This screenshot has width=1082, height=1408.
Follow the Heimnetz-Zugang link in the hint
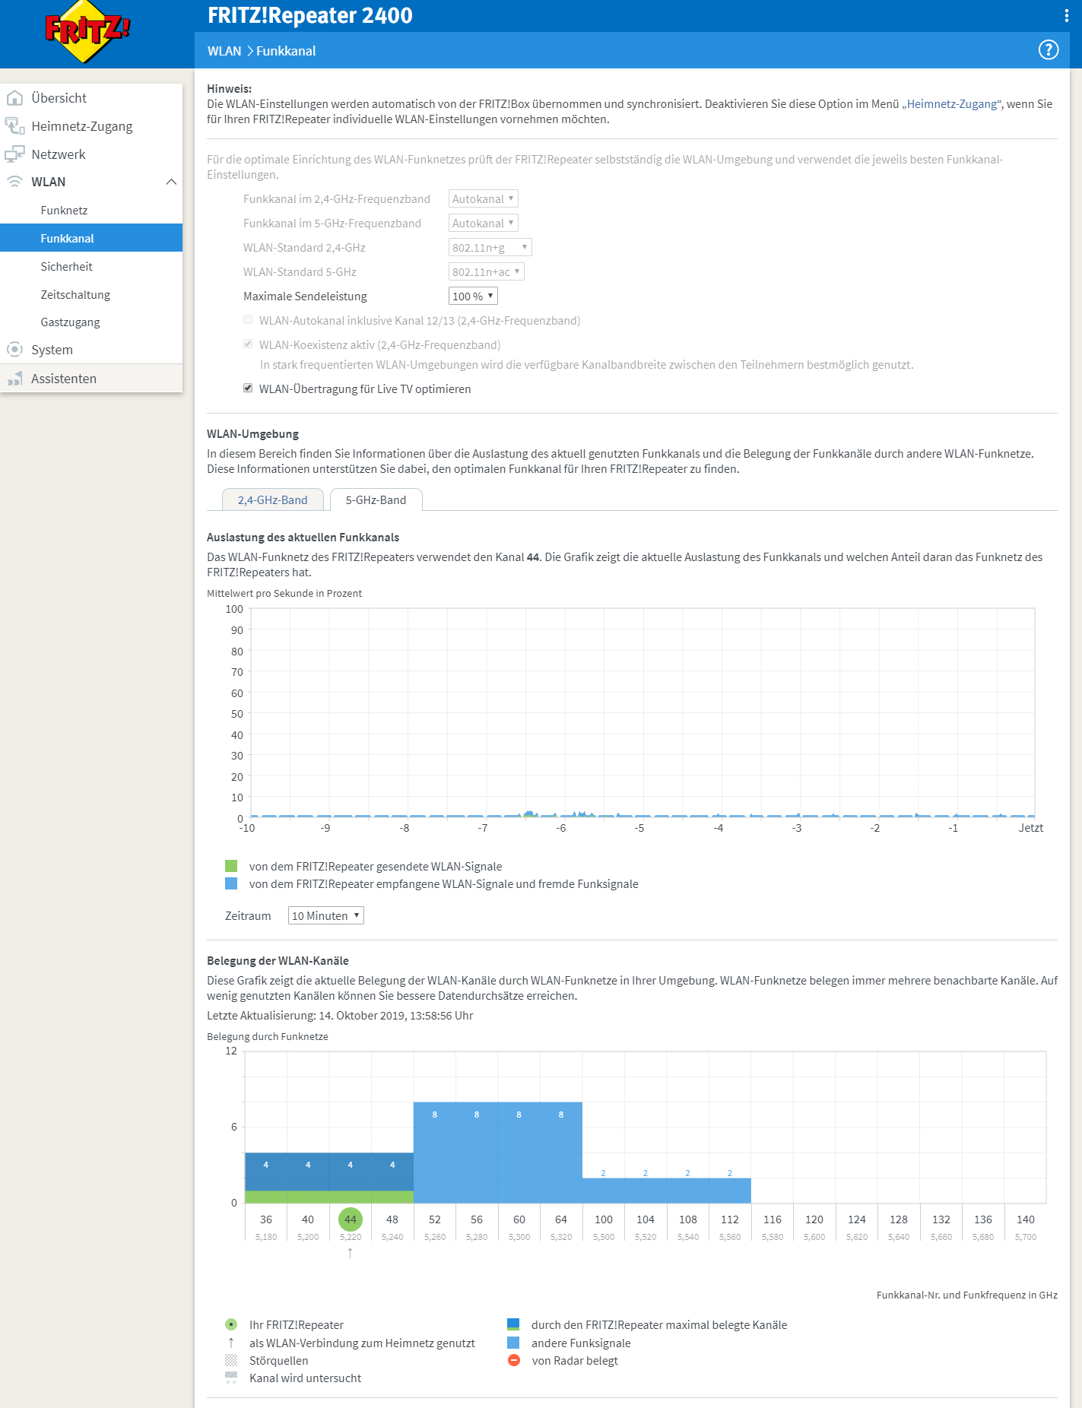(952, 104)
